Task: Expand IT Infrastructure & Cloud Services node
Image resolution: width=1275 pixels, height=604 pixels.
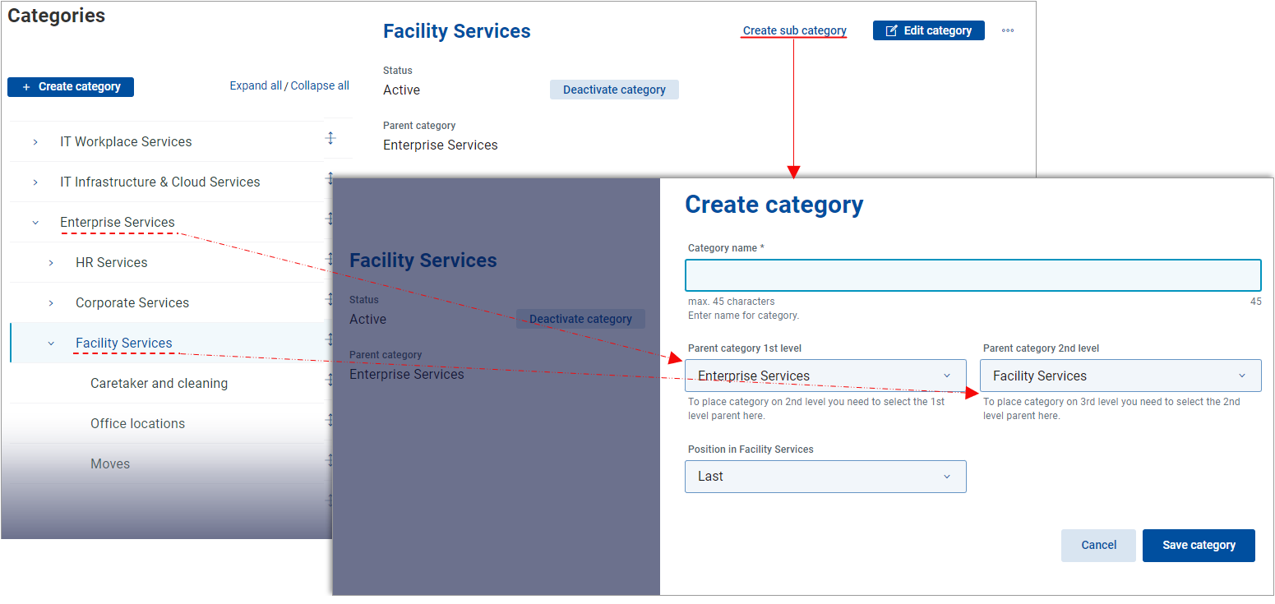Action: click(x=35, y=182)
